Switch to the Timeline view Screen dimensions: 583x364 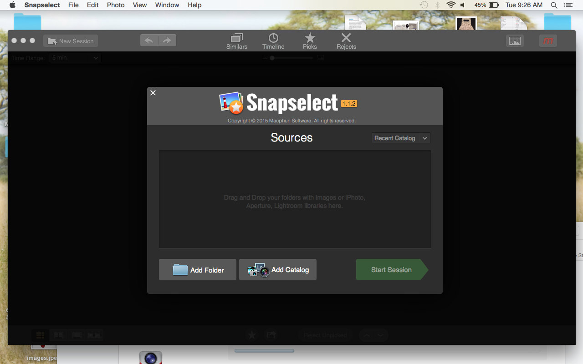click(273, 41)
